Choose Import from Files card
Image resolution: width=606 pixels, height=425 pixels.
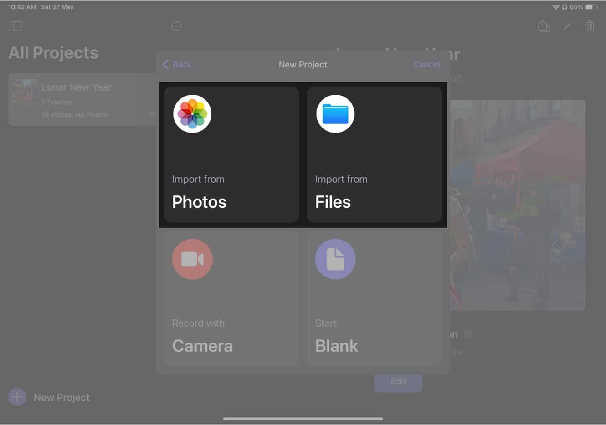point(375,155)
